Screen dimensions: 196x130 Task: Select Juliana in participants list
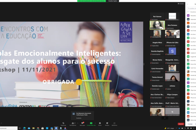(x=191, y=101)
